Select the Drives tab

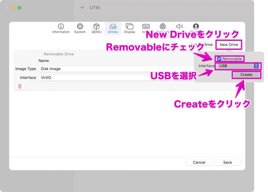click(113, 28)
